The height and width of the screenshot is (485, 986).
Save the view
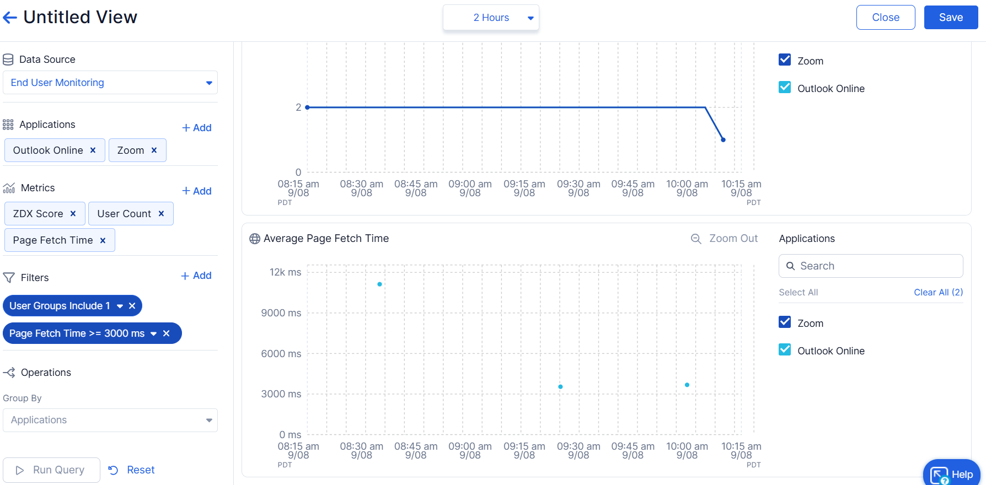951,18
